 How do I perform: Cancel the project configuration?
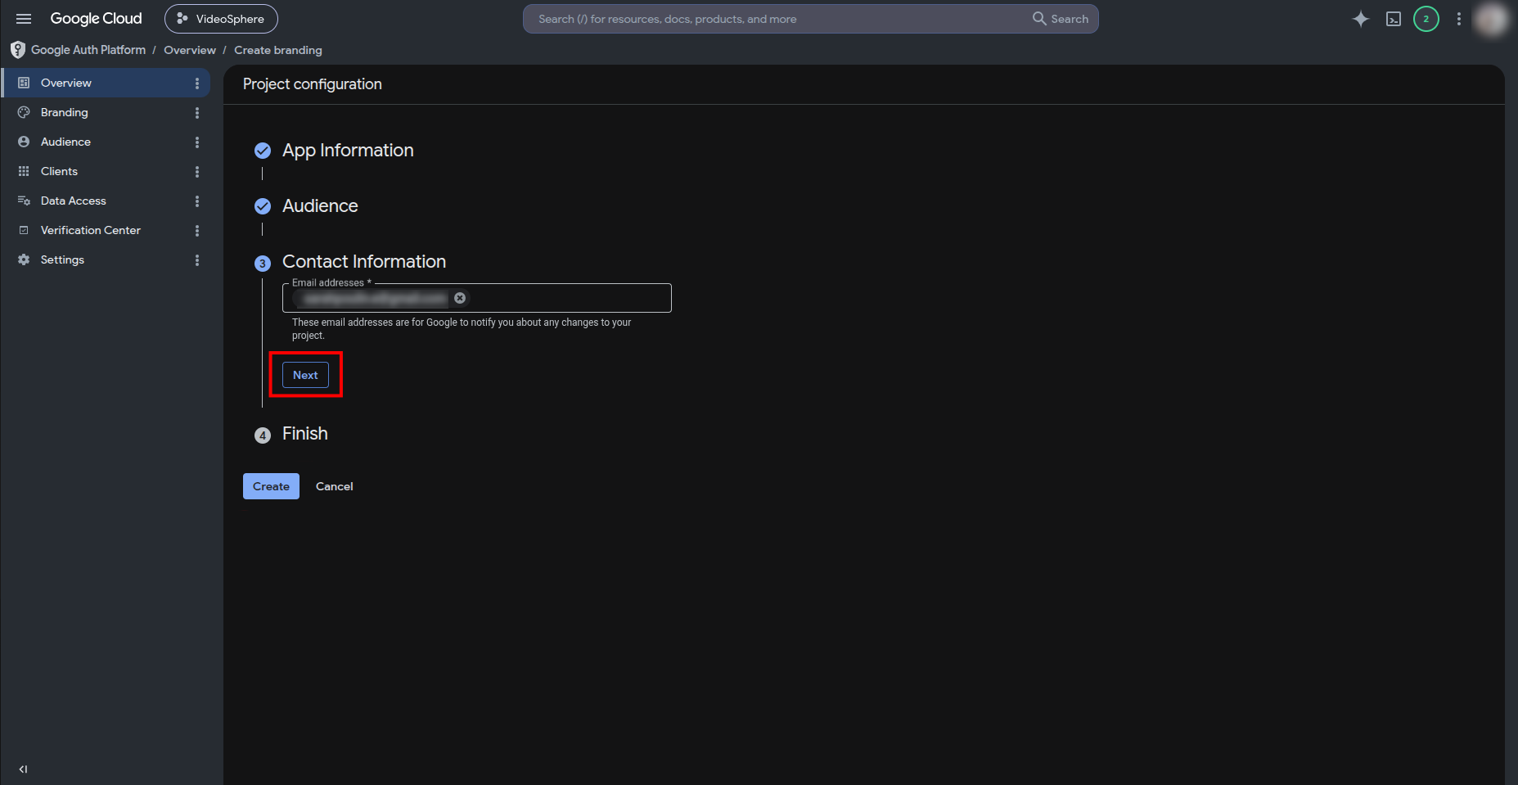click(x=335, y=486)
